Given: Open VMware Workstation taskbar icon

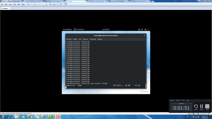Looking at the screenshot, I should tap(44, 117).
